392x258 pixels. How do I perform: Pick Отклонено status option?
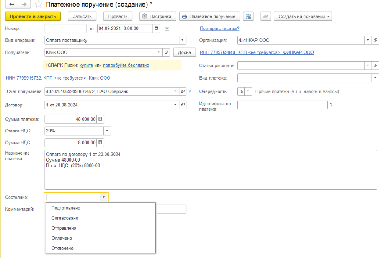[x=62, y=248]
